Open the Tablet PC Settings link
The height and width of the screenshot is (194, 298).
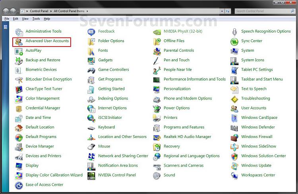pos(257,70)
